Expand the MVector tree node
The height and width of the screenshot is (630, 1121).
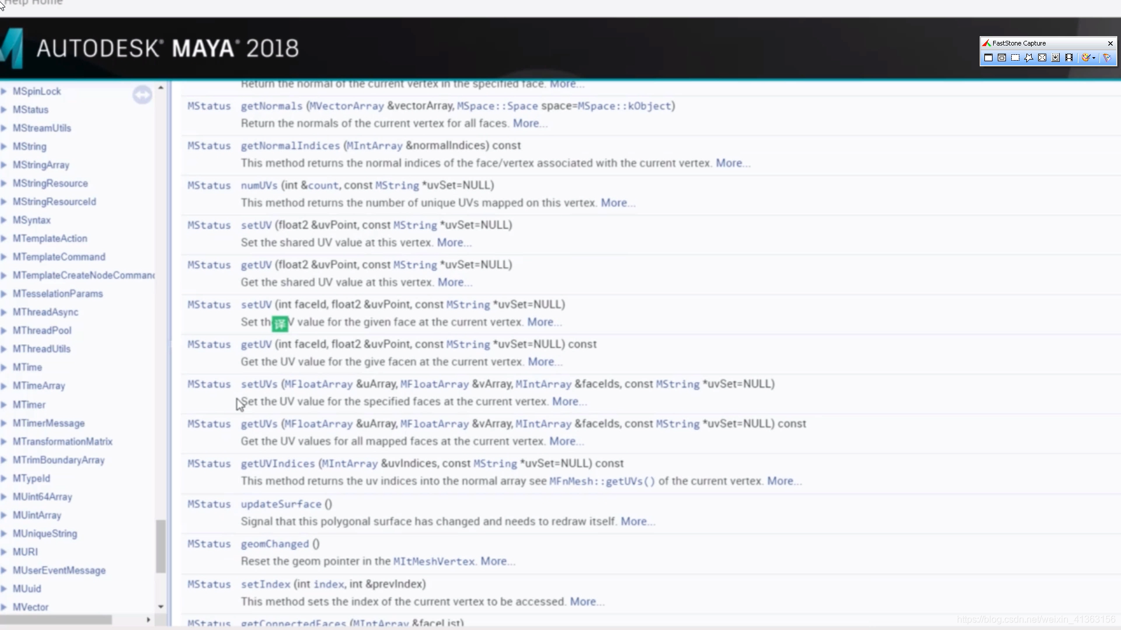click(x=4, y=607)
